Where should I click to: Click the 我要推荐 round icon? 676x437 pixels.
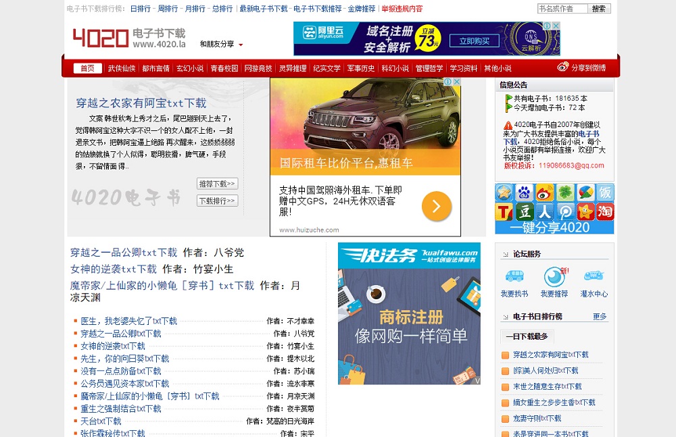tap(554, 277)
